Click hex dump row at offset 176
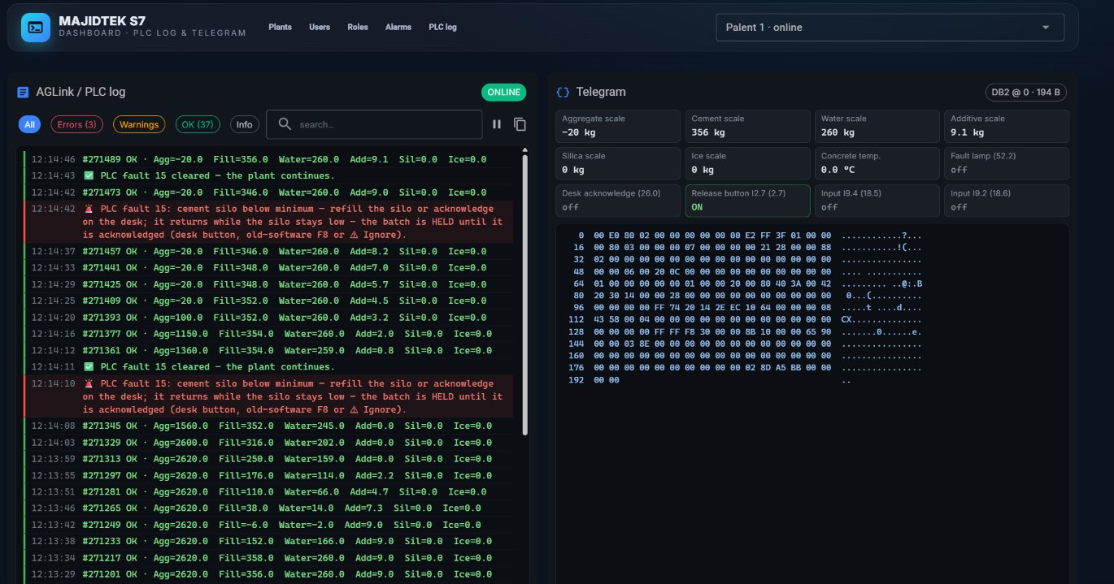Screen dimensions: 1114x584 (745, 368)
